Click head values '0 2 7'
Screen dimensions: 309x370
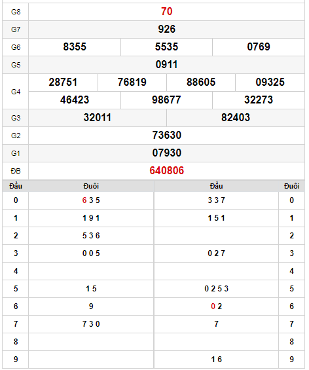[x=216, y=253]
